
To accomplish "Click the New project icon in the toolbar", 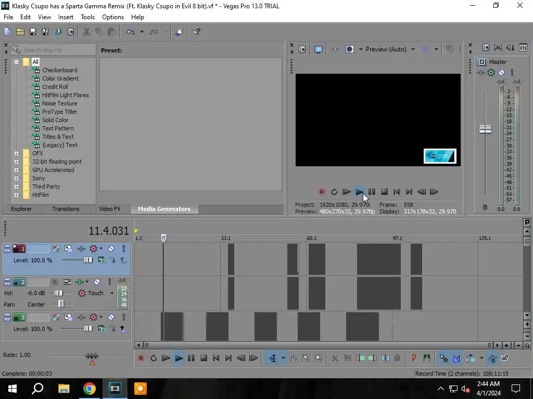I will (x=7, y=32).
